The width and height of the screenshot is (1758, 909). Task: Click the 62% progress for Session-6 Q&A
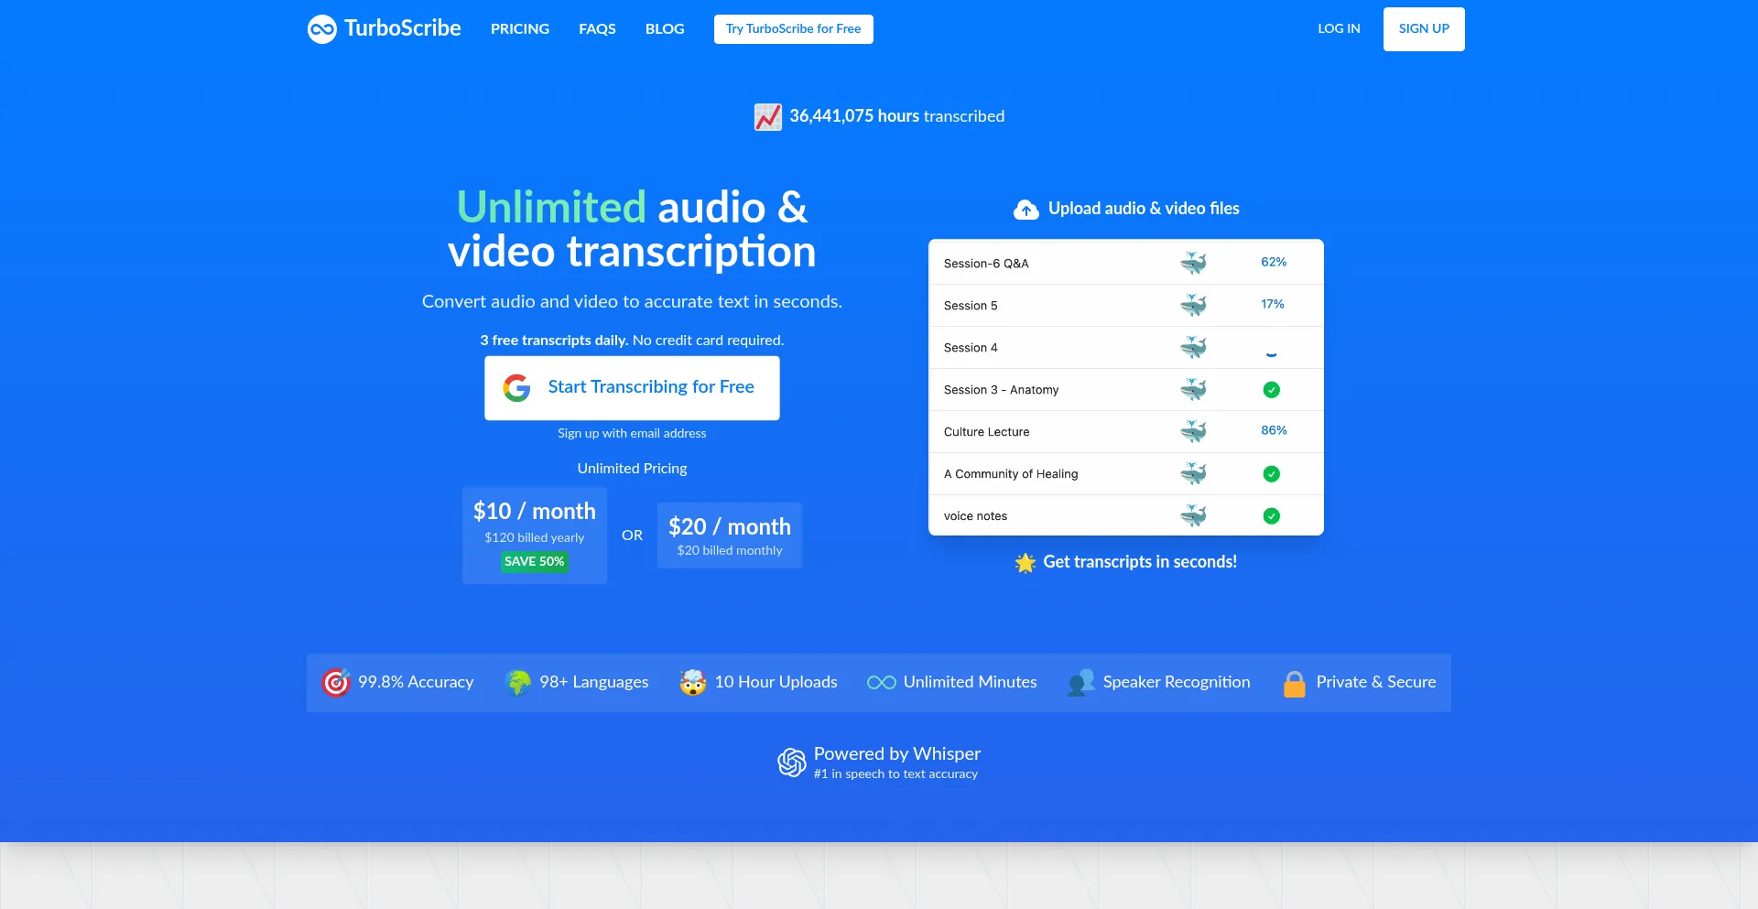pos(1274,262)
